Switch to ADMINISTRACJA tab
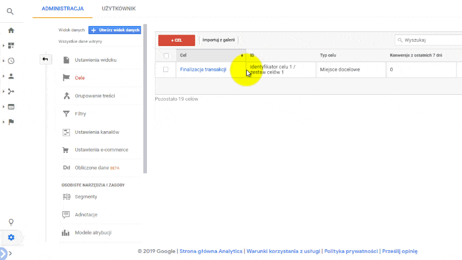This screenshot has width=462, height=260. (x=62, y=9)
